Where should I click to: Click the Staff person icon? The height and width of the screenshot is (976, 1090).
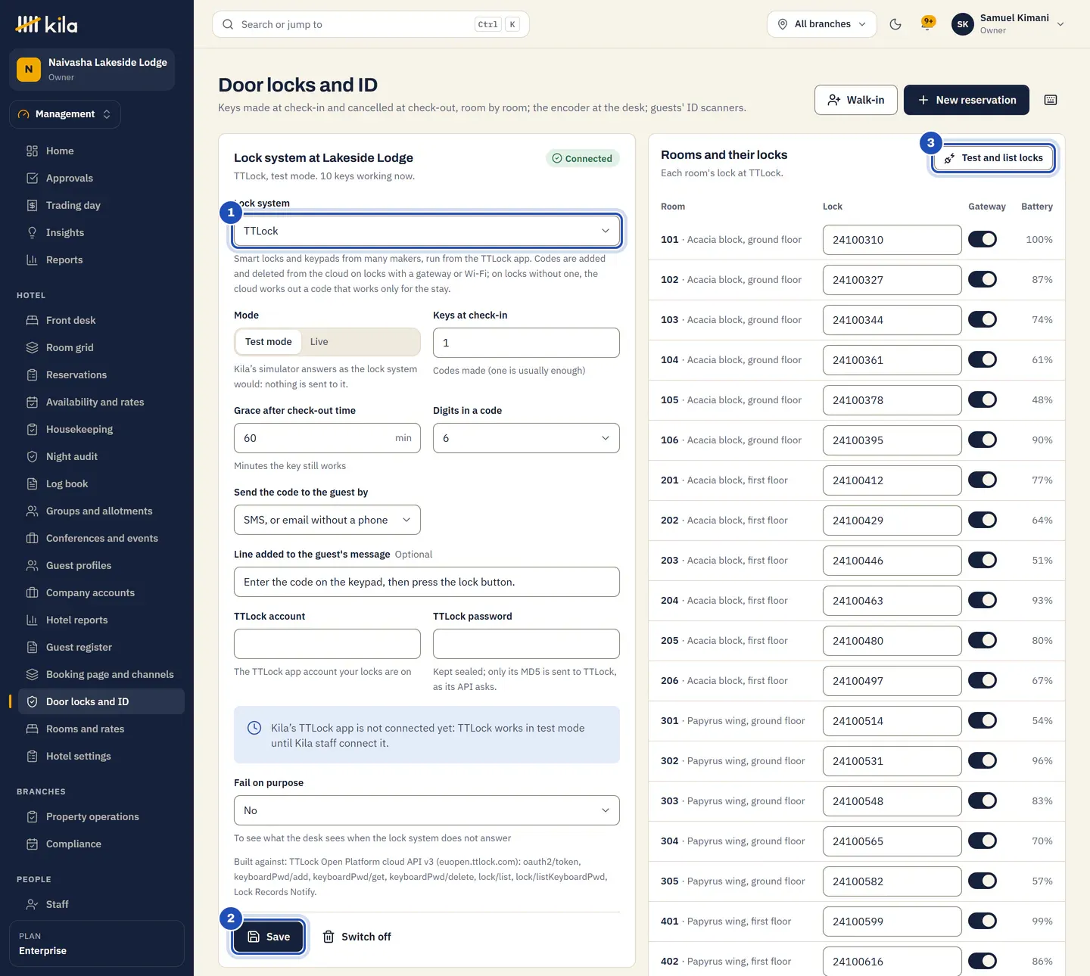(x=32, y=904)
